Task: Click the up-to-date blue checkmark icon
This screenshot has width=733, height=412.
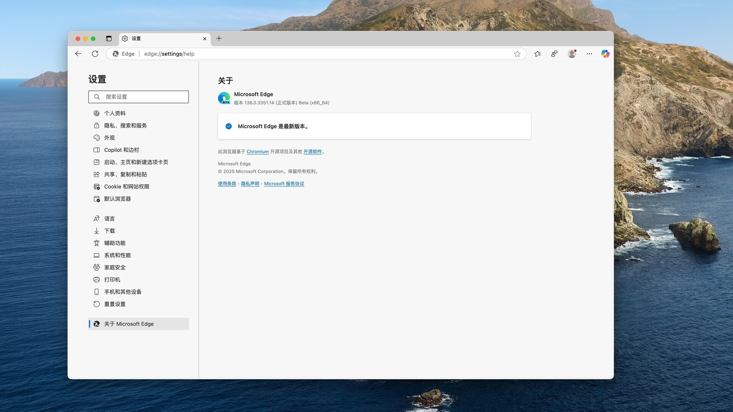Action: point(229,126)
